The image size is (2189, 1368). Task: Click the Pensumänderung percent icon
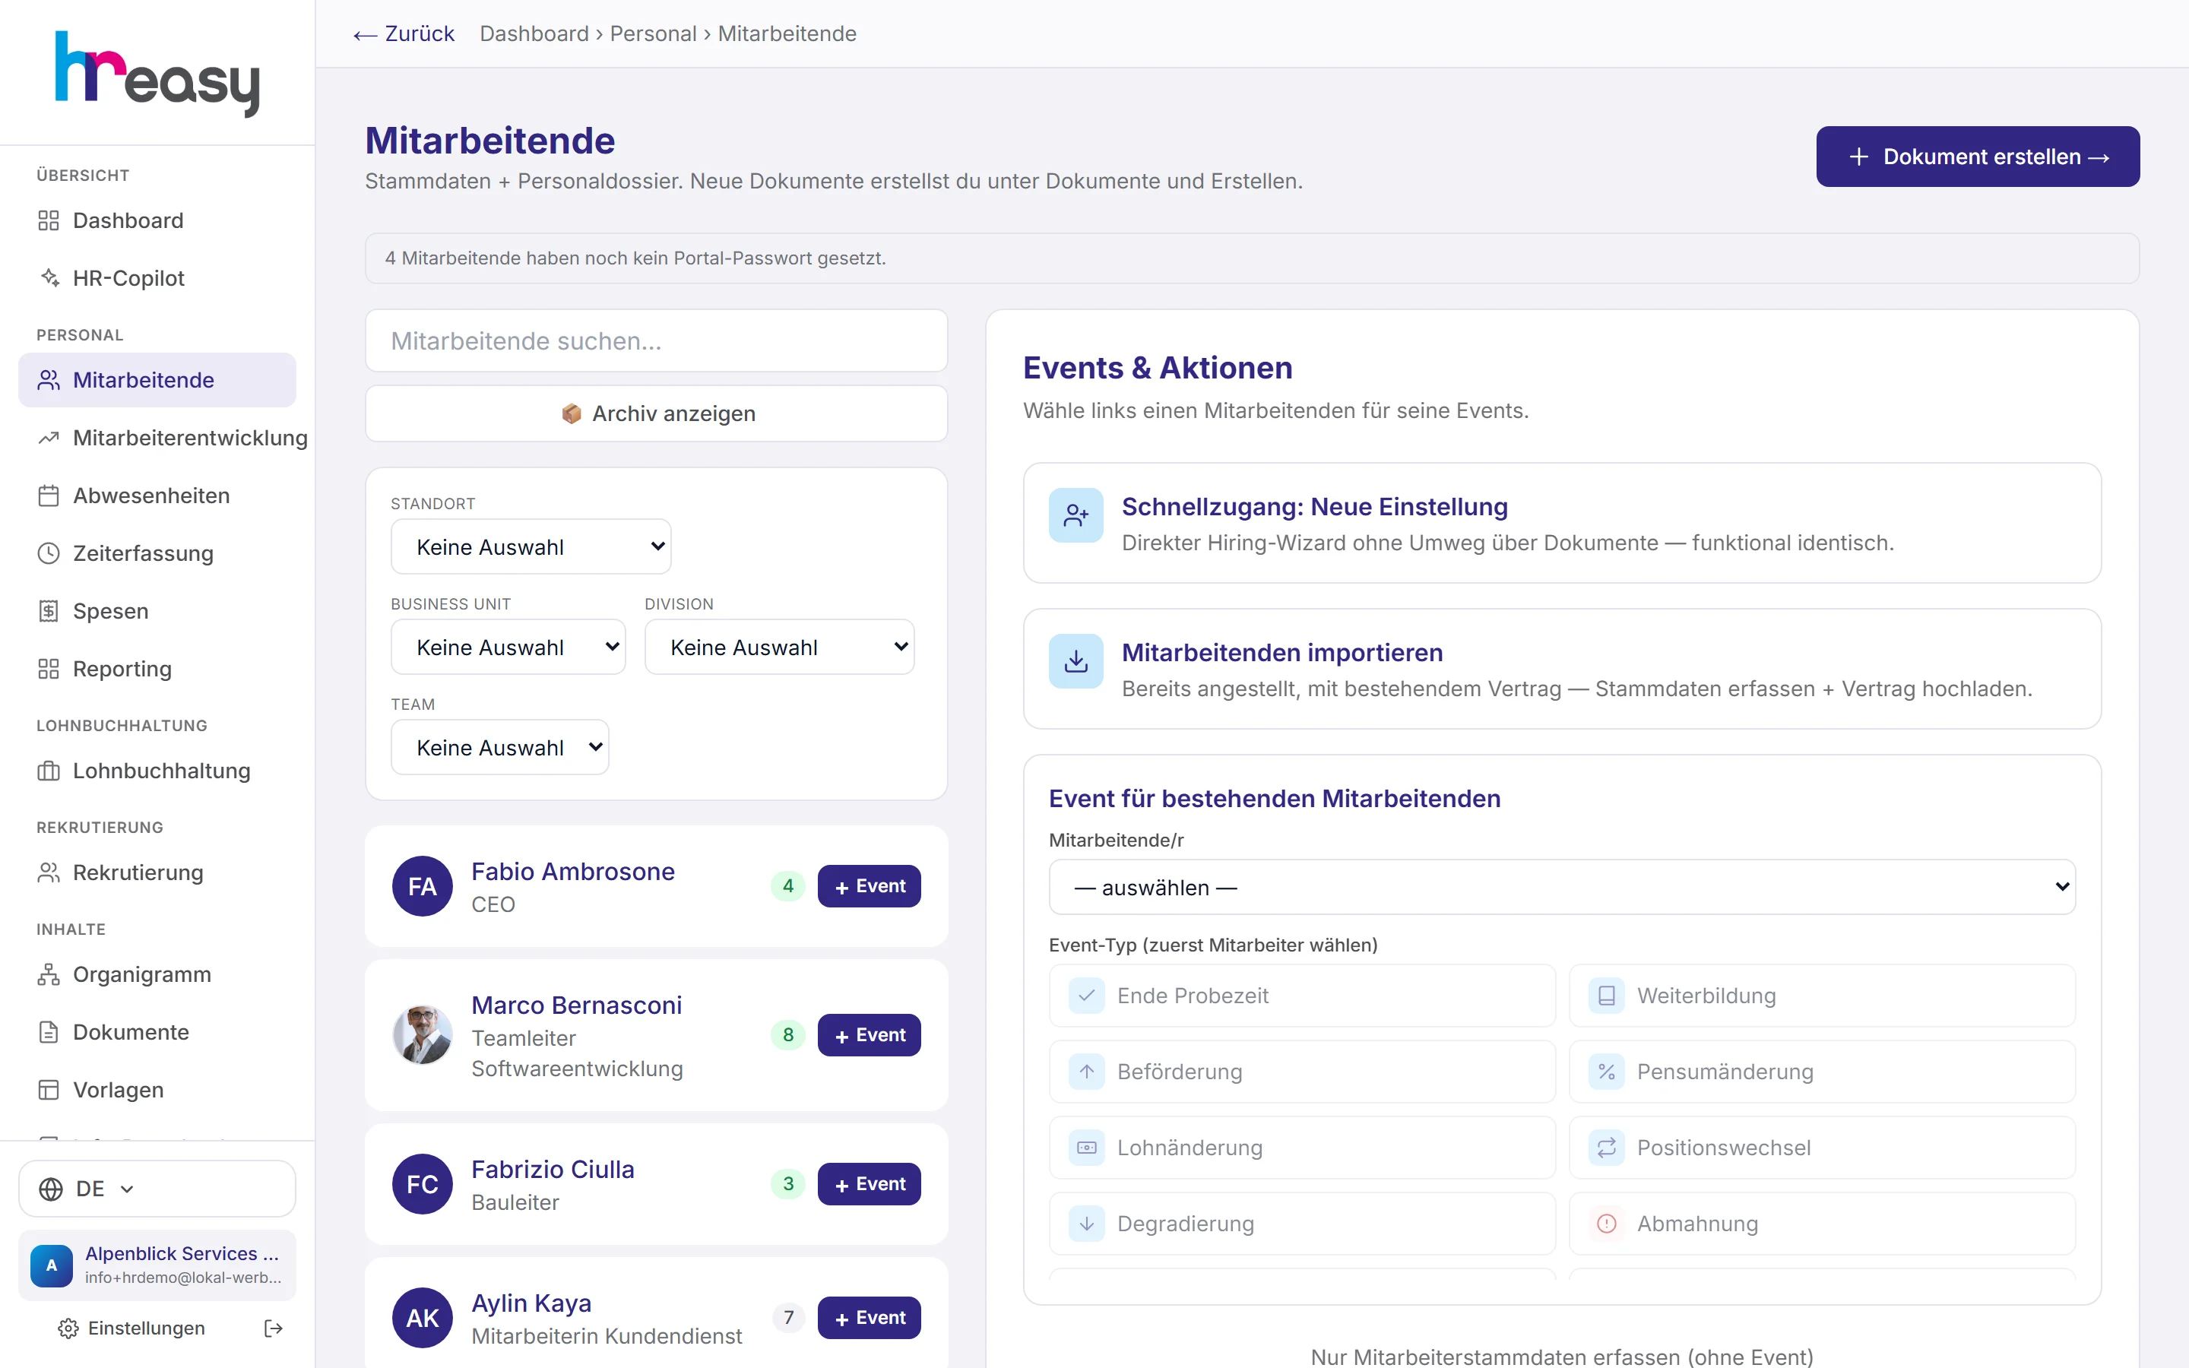(x=1607, y=1072)
